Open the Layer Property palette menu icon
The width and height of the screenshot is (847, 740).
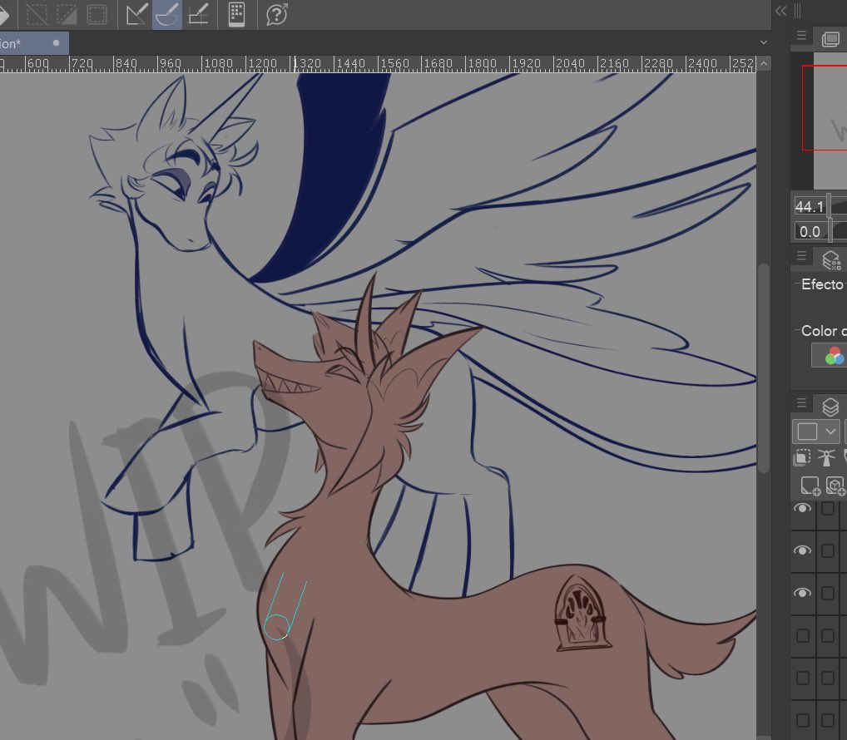pyautogui.click(x=801, y=255)
